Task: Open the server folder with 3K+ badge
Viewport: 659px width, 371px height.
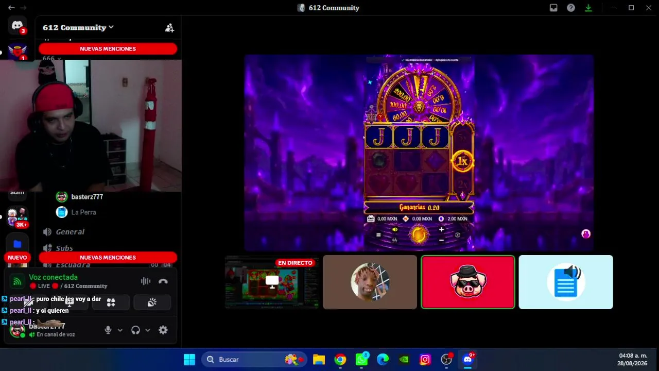Action: (x=17, y=217)
